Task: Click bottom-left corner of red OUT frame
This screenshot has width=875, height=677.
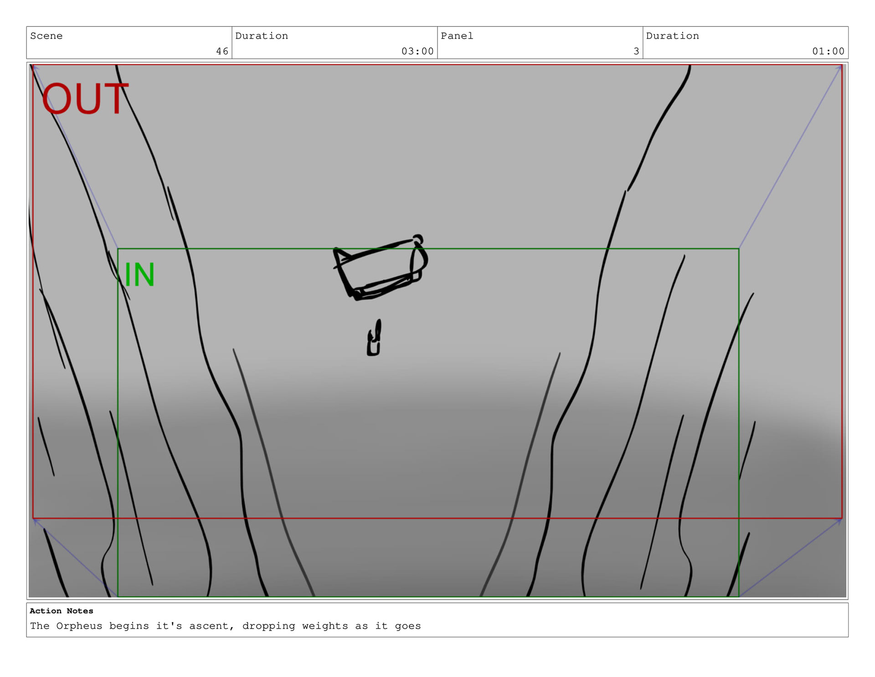Action: pyautogui.click(x=33, y=518)
